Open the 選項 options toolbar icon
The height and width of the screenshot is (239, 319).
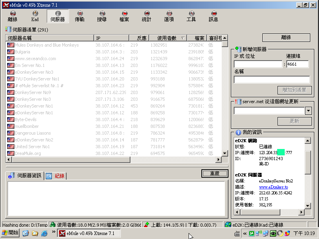tap(169, 16)
